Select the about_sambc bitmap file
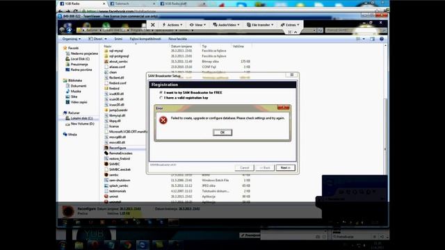Viewport: 445px width, 250px height. pos(116,62)
